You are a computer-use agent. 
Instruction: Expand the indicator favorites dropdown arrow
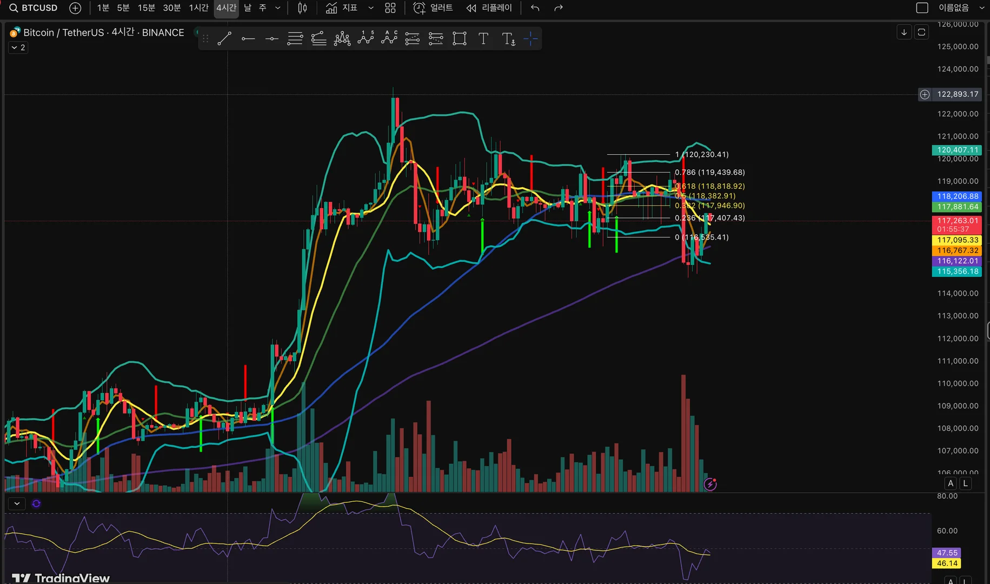371,8
